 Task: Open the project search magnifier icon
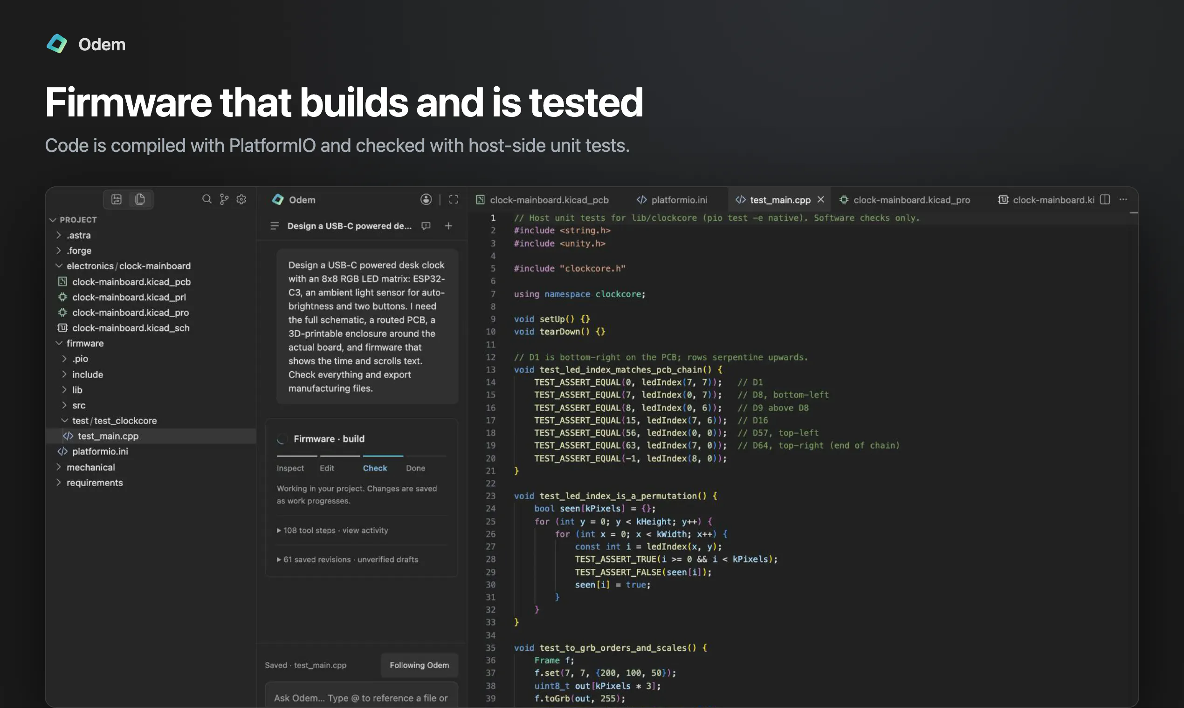pos(207,199)
